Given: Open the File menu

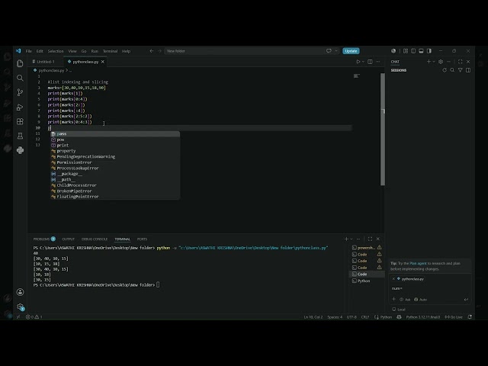Looking at the screenshot, I should (x=29, y=51).
